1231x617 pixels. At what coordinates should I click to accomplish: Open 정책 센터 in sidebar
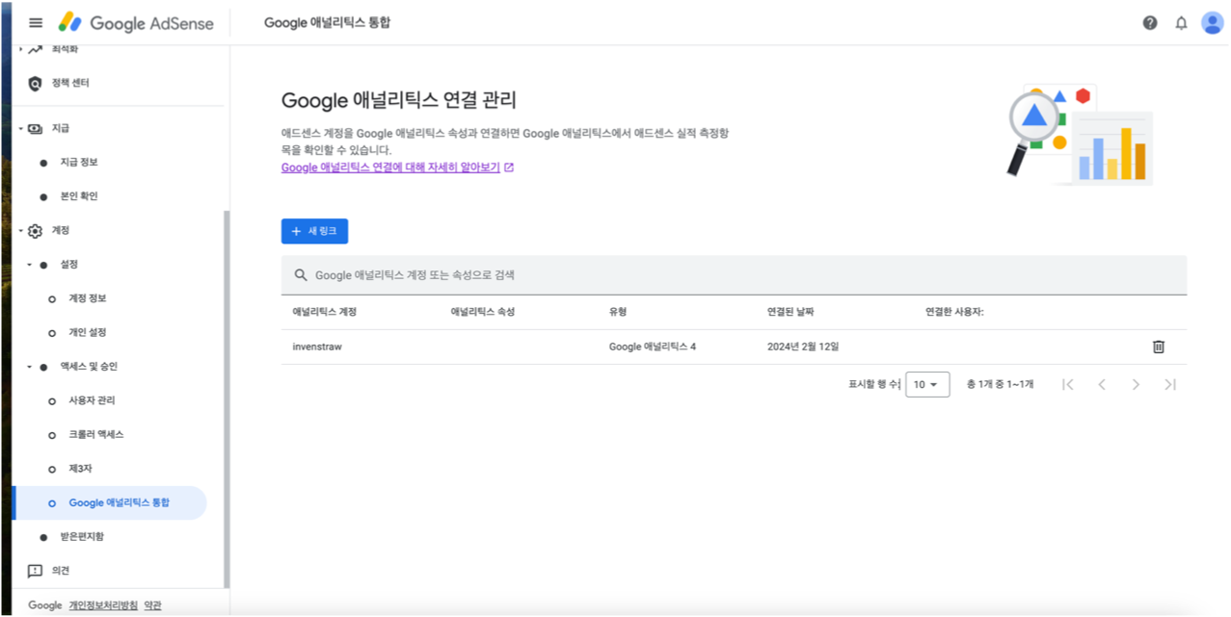tap(70, 84)
